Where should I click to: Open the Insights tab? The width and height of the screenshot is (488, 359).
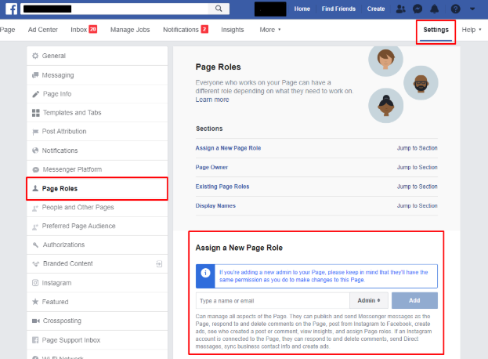pyautogui.click(x=233, y=30)
